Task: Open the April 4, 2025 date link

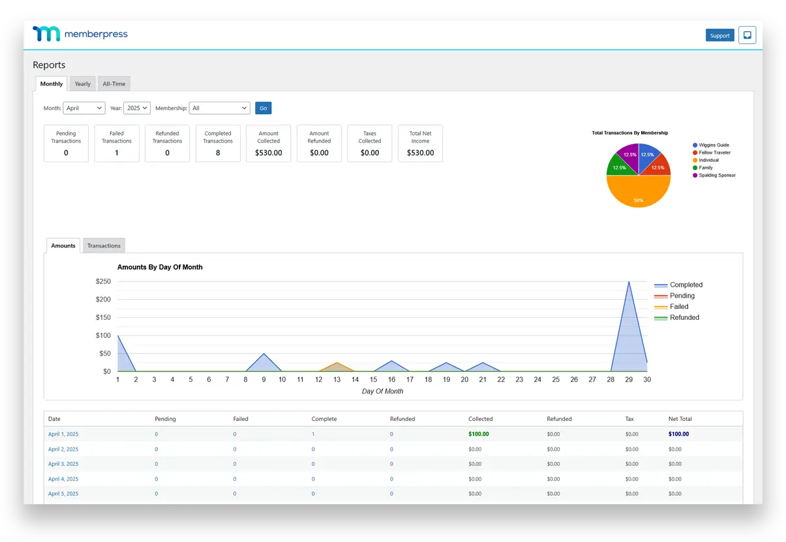Action: pos(63,479)
